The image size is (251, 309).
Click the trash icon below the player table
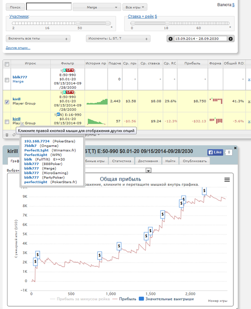(7, 135)
